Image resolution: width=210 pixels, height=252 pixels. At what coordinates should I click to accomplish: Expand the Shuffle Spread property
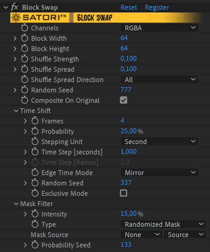point(15,69)
